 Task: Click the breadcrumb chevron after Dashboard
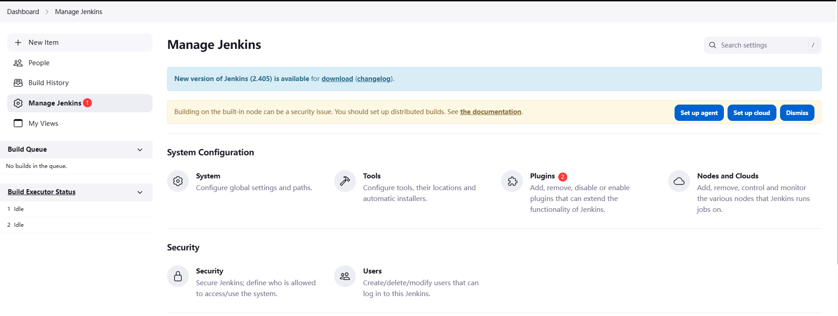pyautogui.click(x=47, y=12)
